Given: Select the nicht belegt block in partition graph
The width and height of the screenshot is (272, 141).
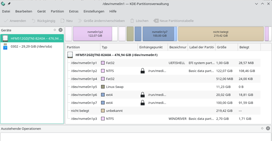Looking at the screenshot, I should pyautogui.click(x=221, y=34).
